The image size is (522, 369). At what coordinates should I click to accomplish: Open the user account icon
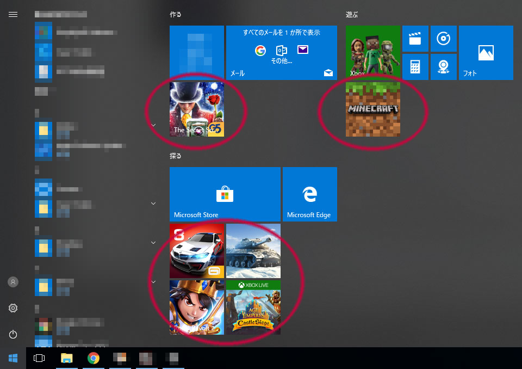13,282
